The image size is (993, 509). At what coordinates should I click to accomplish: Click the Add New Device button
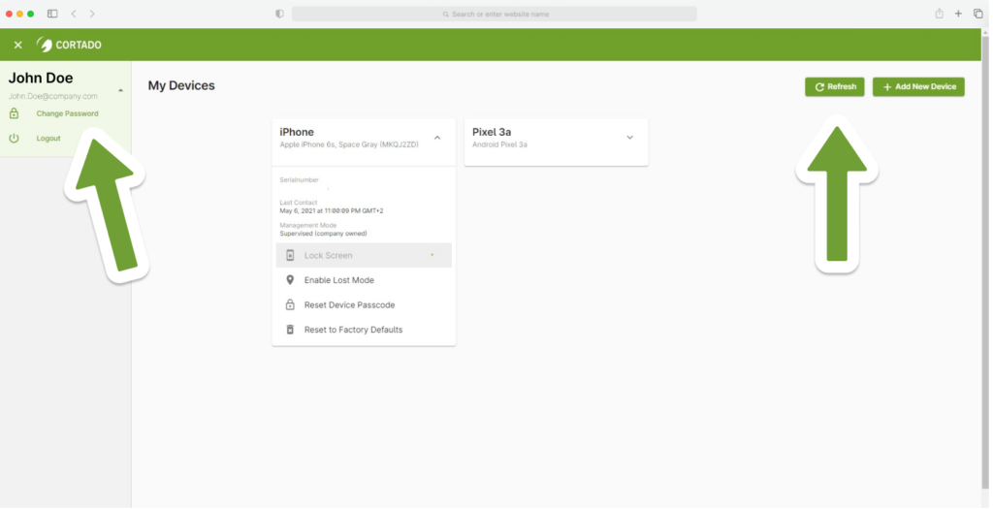pyautogui.click(x=918, y=86)
